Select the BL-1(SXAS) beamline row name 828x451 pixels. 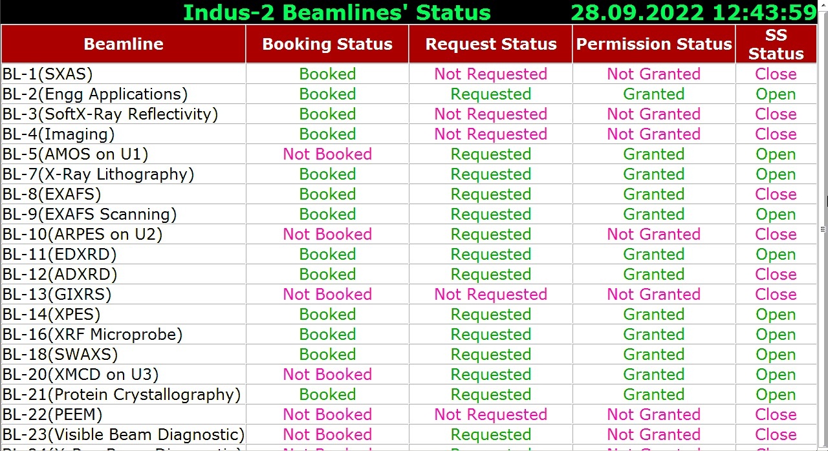tap(48, 74)
